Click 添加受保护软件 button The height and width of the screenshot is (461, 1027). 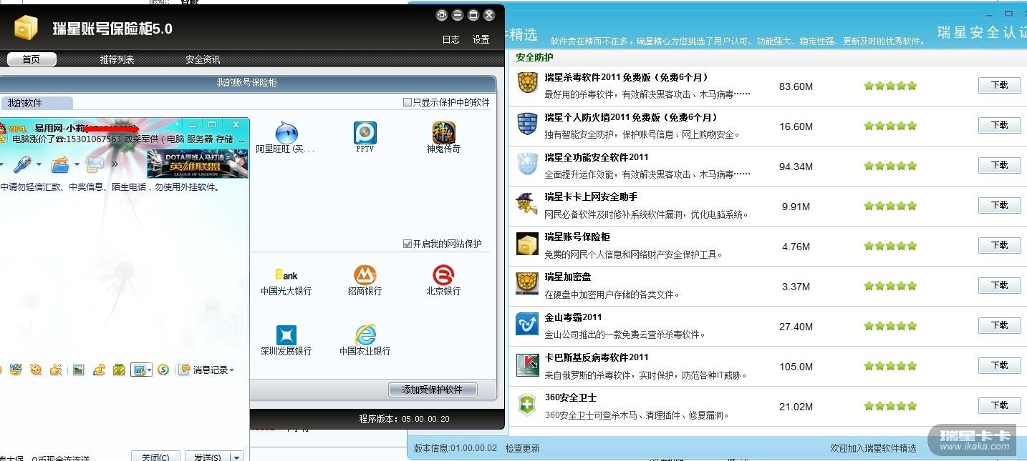[433, 390]
